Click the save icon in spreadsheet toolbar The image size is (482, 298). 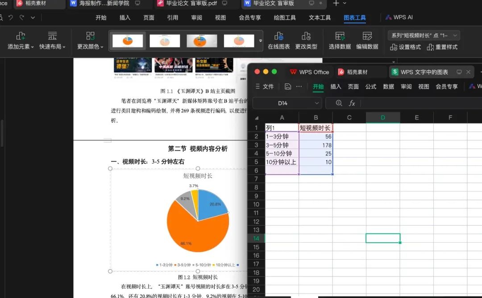[288, 87]
